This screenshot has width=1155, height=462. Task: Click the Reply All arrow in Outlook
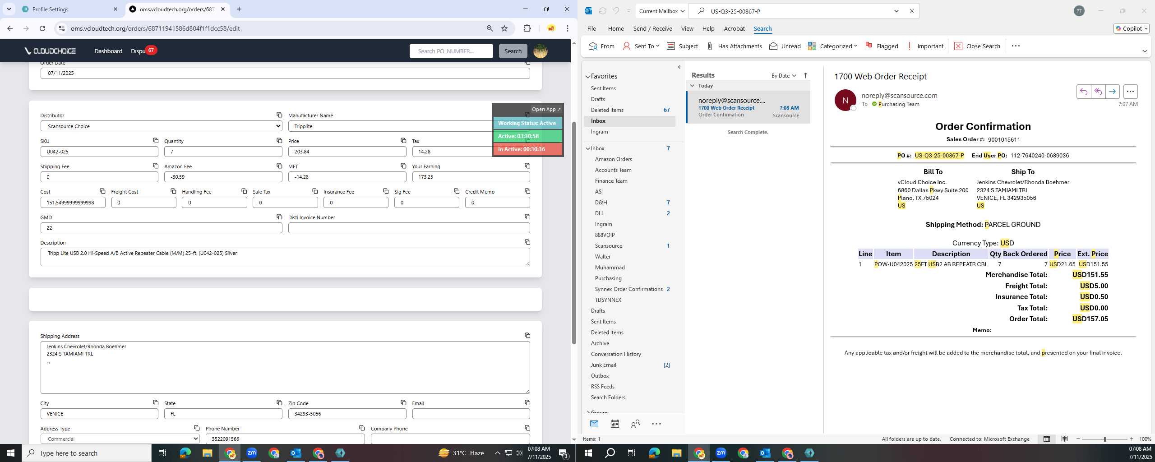pos(1098,92)
